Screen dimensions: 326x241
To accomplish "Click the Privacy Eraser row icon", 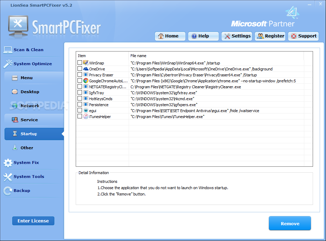I will (86, 75).
